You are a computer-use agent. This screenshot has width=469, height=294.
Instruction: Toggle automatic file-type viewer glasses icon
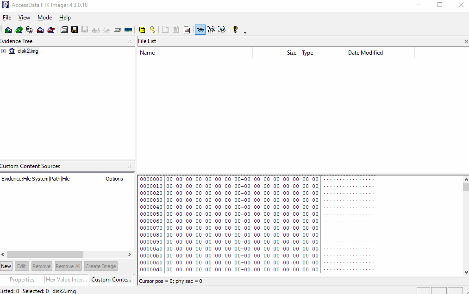coord(200,30)
